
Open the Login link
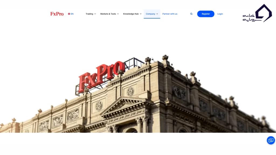click(220, 14)
